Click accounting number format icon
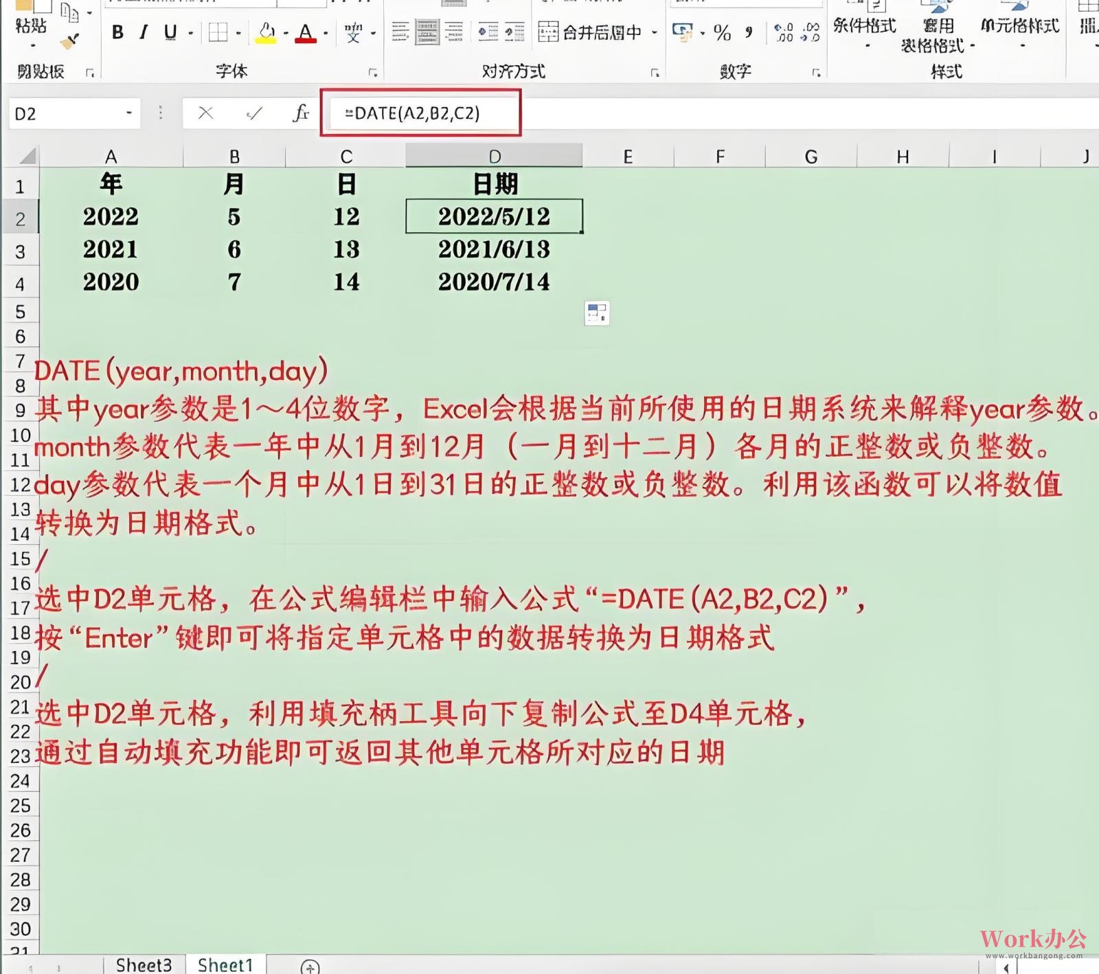The height and width of the screenshot is (974, 1099). pos(682,32)
